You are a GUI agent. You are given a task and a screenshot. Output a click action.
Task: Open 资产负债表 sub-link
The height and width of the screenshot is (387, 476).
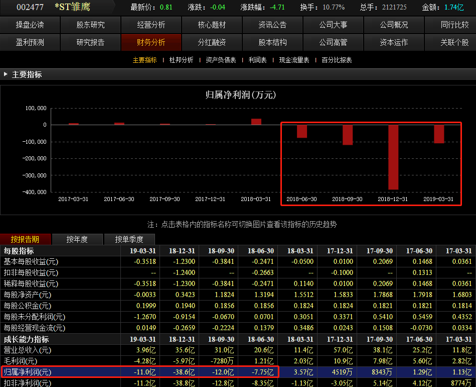pos(221,60)
